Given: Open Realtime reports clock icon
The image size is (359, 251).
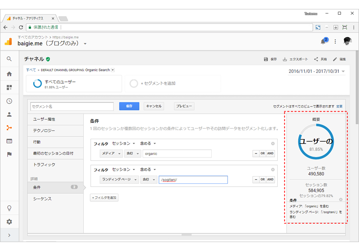Looking at the screenshot, I should (9, 101).
